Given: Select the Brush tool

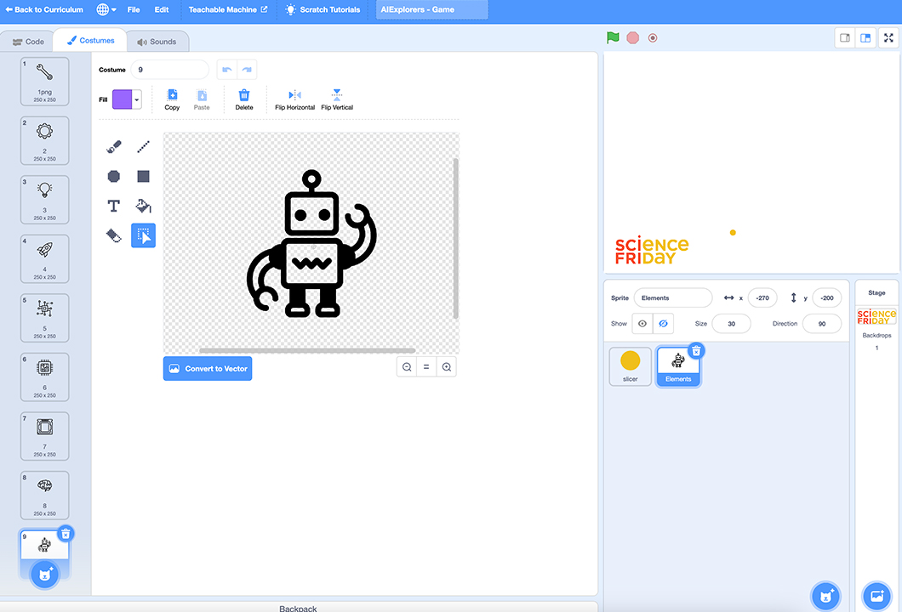Looking at the screenshot, I should (114, 145).
